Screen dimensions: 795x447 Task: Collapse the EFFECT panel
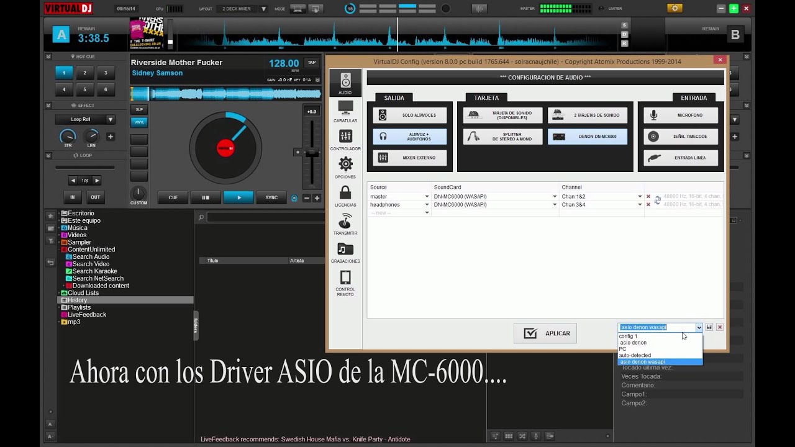pyautogui.click(x=48, y=106)
